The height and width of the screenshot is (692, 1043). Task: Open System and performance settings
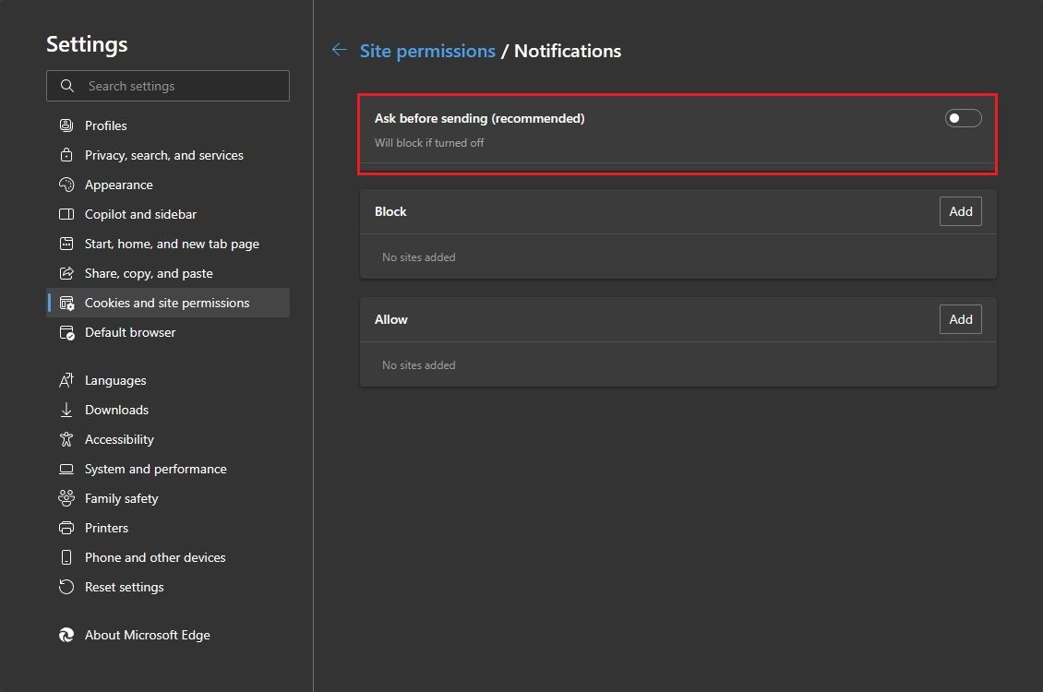point(155,469)
